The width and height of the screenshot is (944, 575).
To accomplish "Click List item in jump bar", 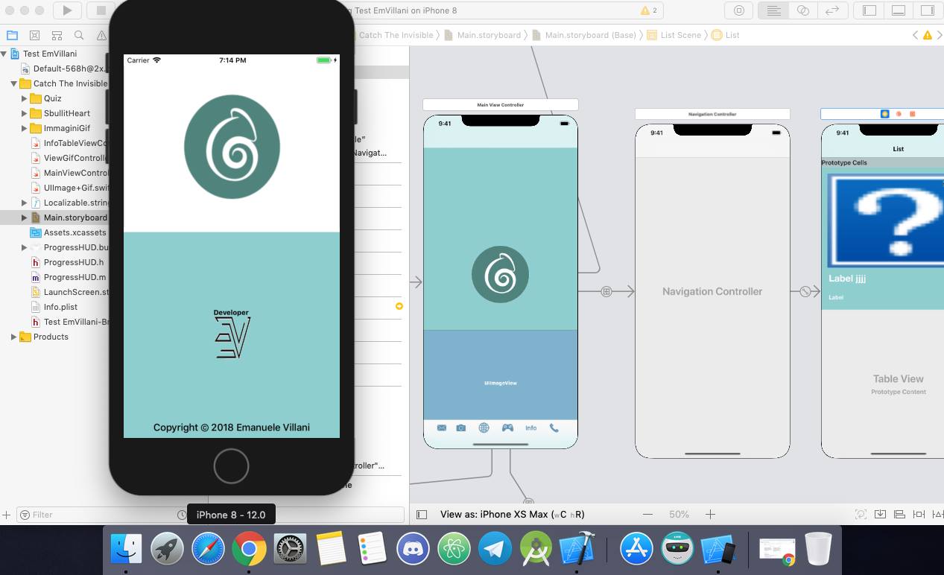I will [x=726, y=35].
